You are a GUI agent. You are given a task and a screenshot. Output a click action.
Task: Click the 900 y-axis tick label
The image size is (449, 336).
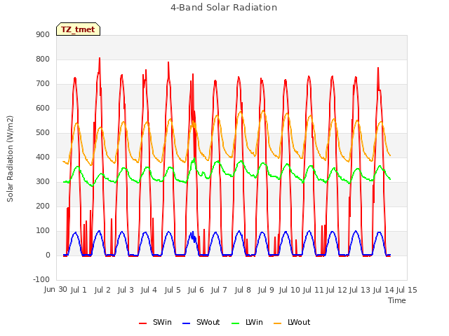click(x=43, y=34)
